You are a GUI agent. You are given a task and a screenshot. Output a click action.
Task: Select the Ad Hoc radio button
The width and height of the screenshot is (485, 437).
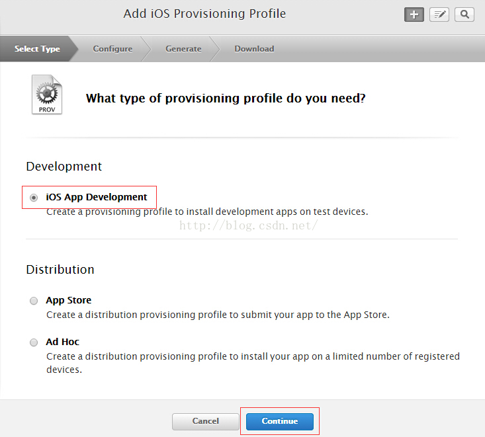tap(34, 342)
